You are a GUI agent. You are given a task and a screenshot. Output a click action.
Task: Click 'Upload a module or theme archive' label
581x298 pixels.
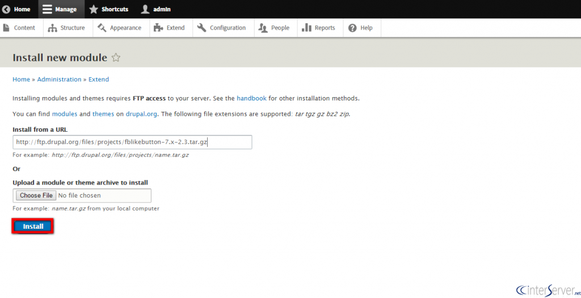click(x=81, y=182)
